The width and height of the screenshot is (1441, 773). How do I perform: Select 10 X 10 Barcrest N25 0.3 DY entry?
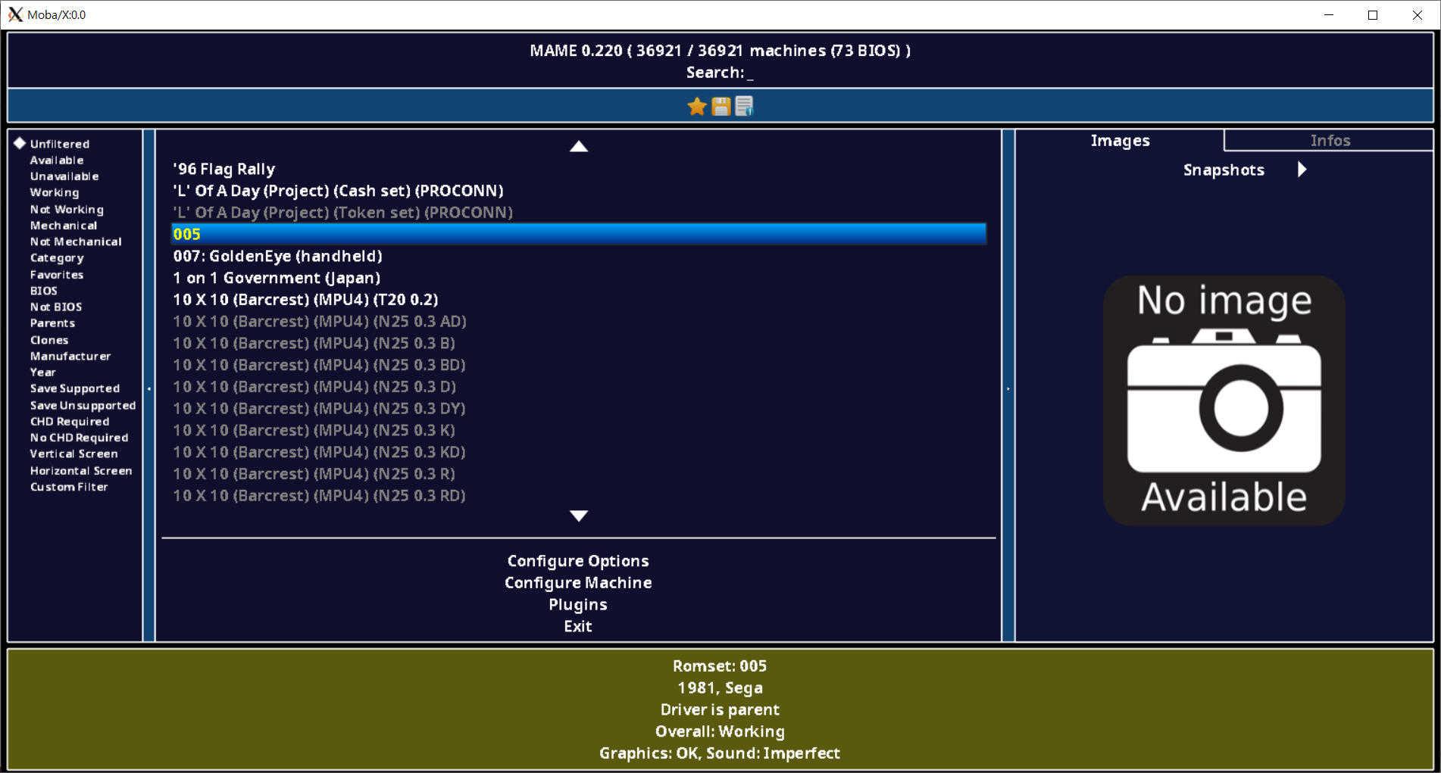click(579, 409)
